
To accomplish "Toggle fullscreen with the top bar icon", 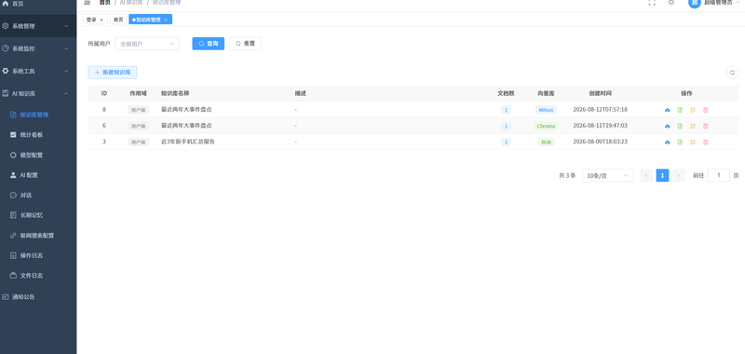I will (x=652, y=3).
